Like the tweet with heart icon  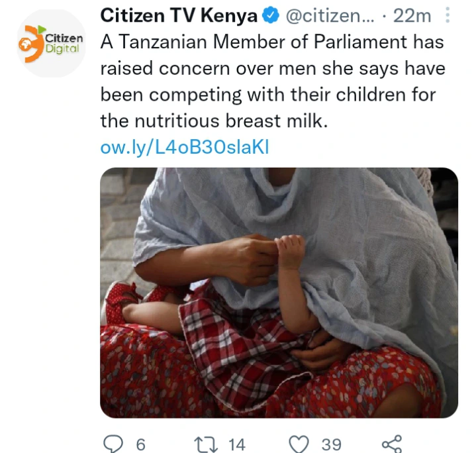[x=299, y=444]
